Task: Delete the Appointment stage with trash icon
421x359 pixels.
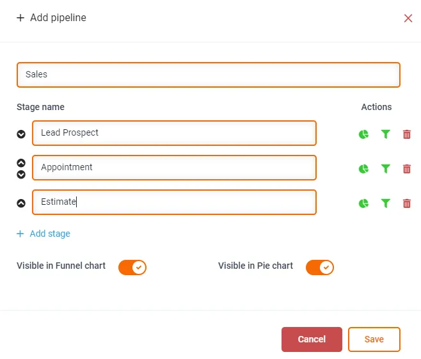Action: (x=407, y=169)
